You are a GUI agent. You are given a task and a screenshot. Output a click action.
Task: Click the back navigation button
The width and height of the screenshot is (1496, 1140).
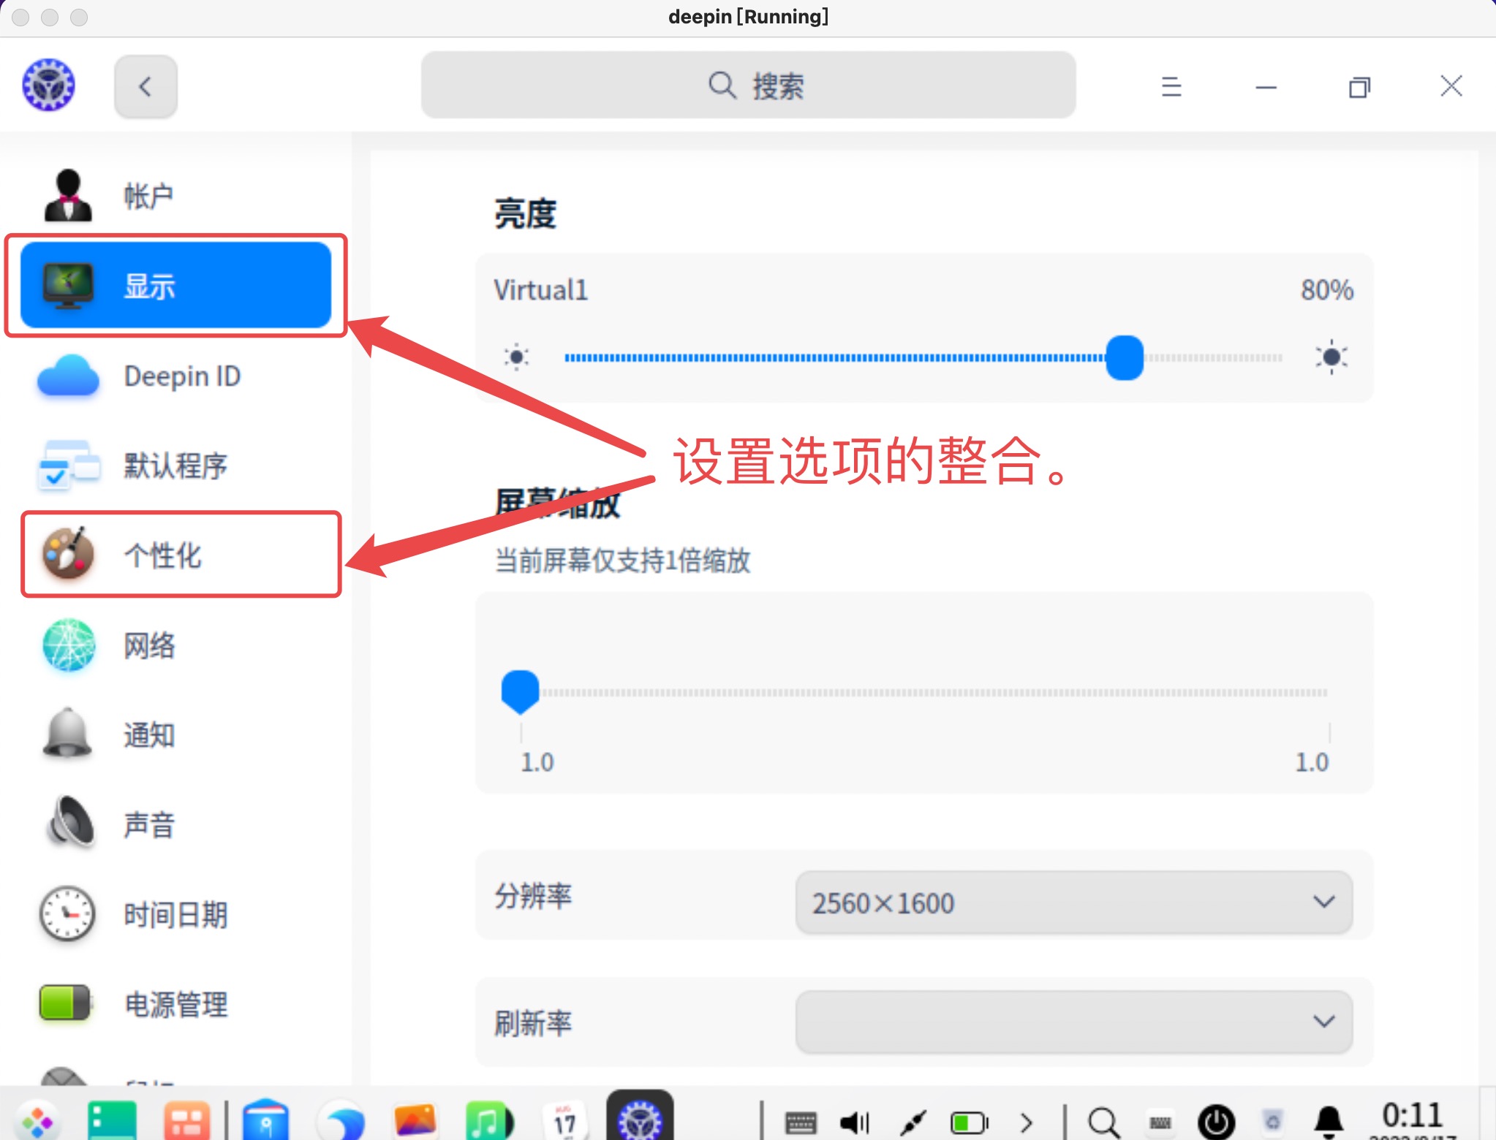point(146,86)
